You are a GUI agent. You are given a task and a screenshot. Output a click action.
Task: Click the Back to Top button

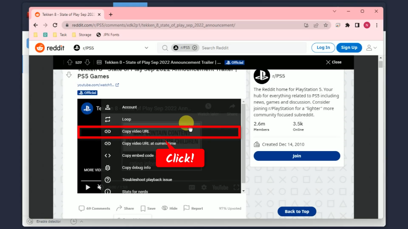coord(297,211)
